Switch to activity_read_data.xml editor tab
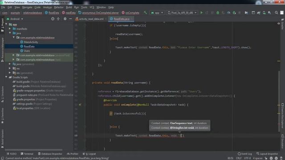 [x=91, y=19]
